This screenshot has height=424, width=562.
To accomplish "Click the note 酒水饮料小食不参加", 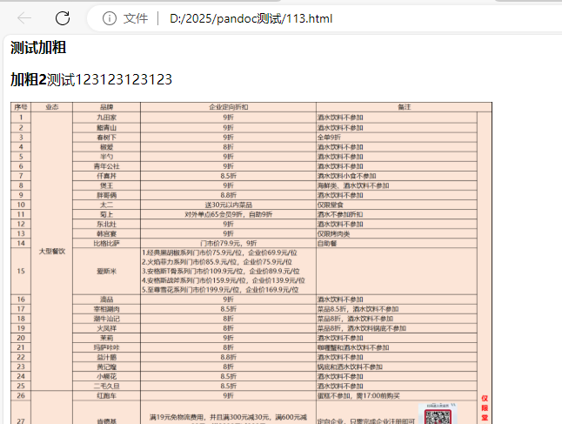I will pyautogui.click(x=346, y=176).
